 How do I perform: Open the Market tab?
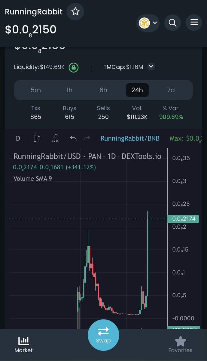23,345
